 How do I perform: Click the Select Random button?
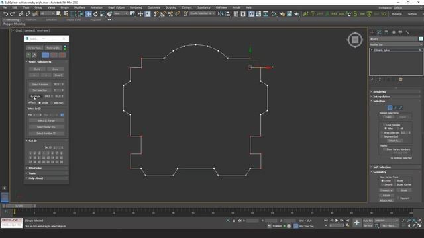click(x=40, y=85)
